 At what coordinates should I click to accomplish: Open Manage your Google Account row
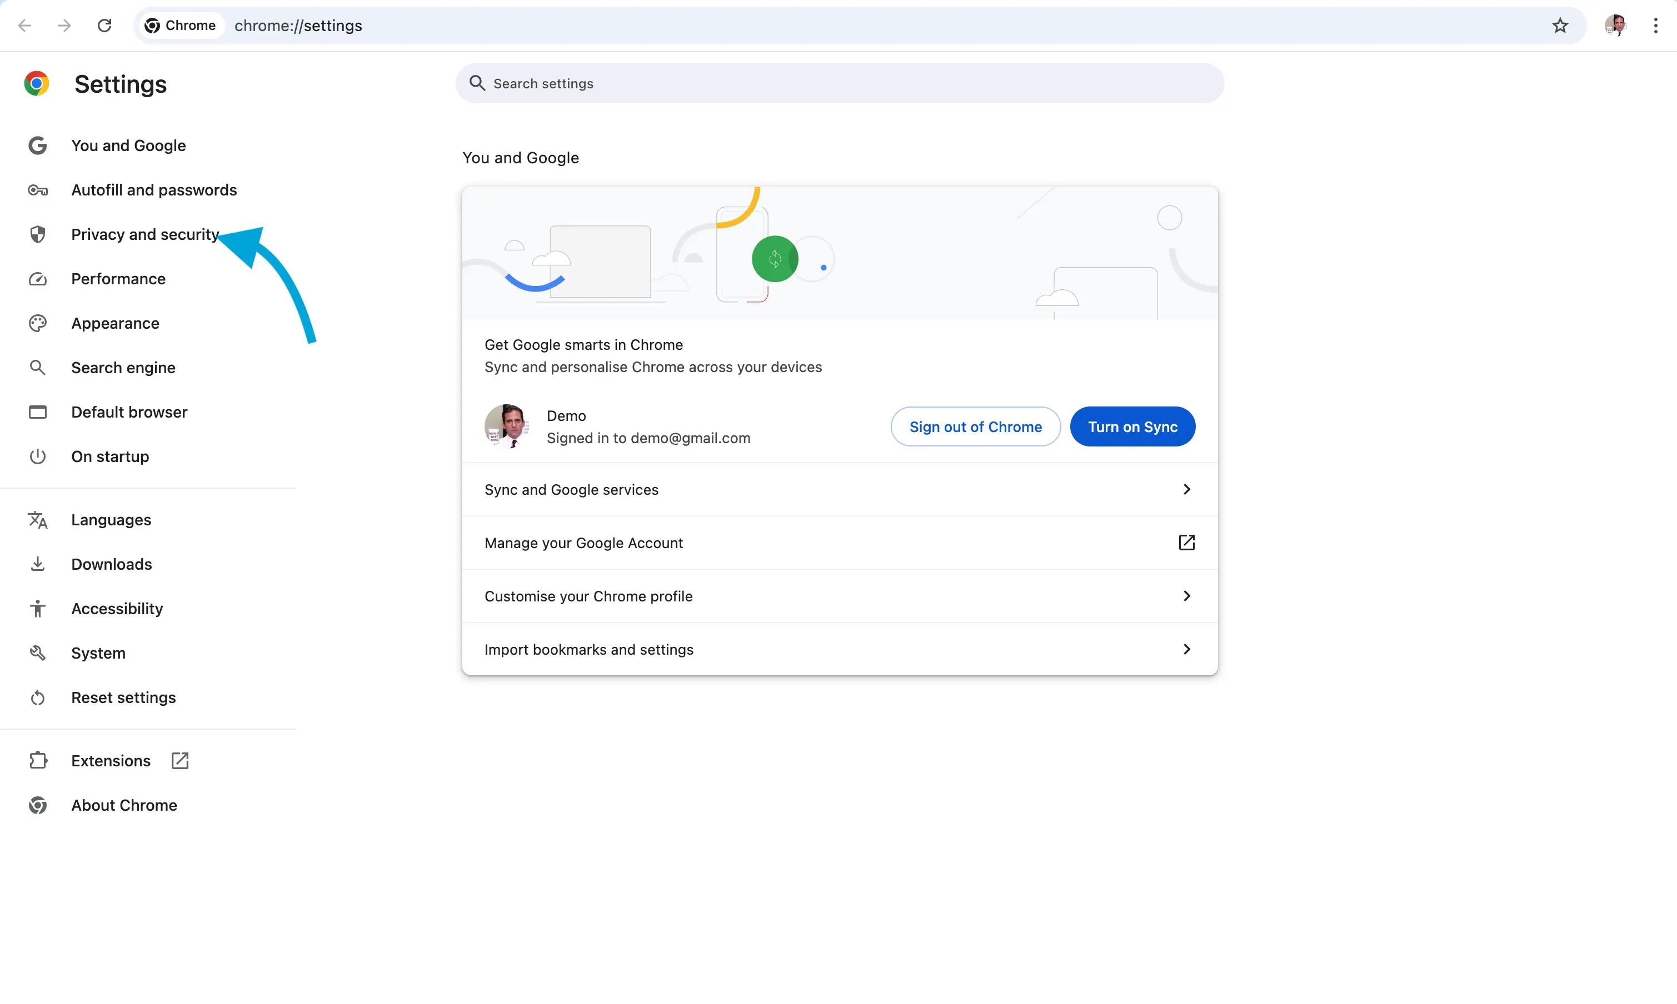click(x=840, y=543)
